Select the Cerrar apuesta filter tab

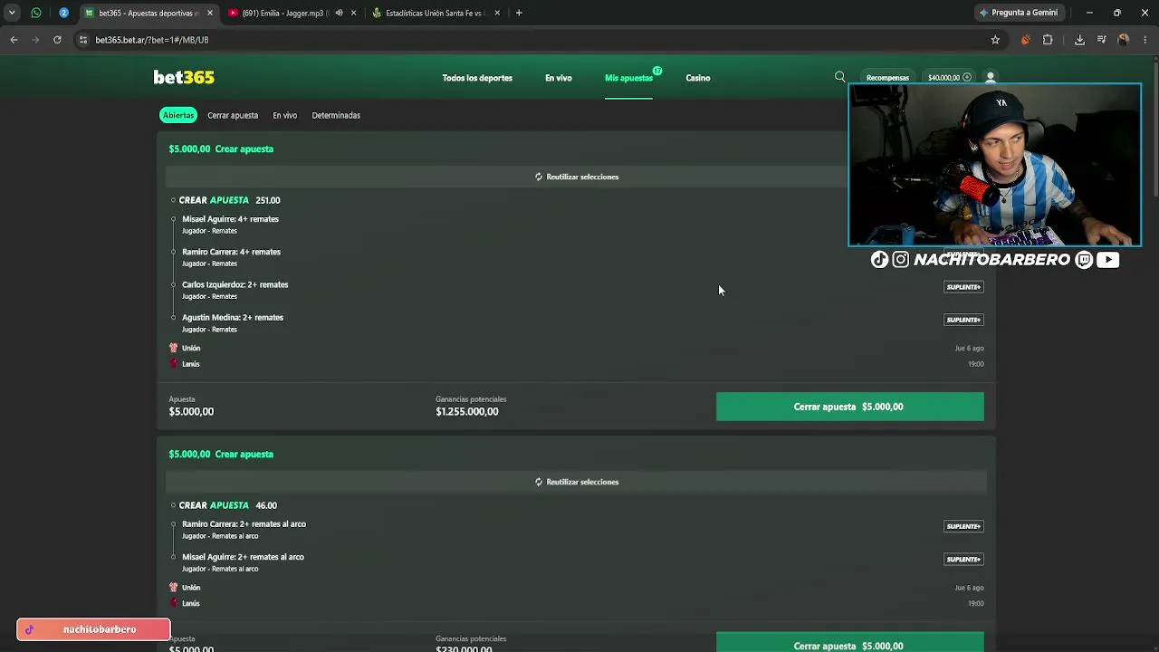click(x=233, y=115)
